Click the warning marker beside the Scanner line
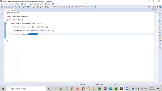 (x=5, y=27)
